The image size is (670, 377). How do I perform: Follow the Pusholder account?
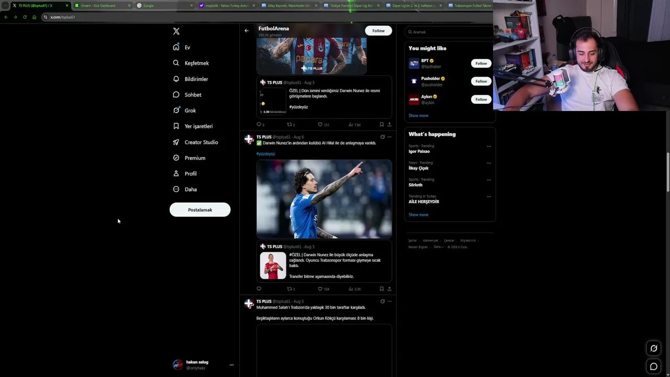pyautogui.click(x=481, y=81)
